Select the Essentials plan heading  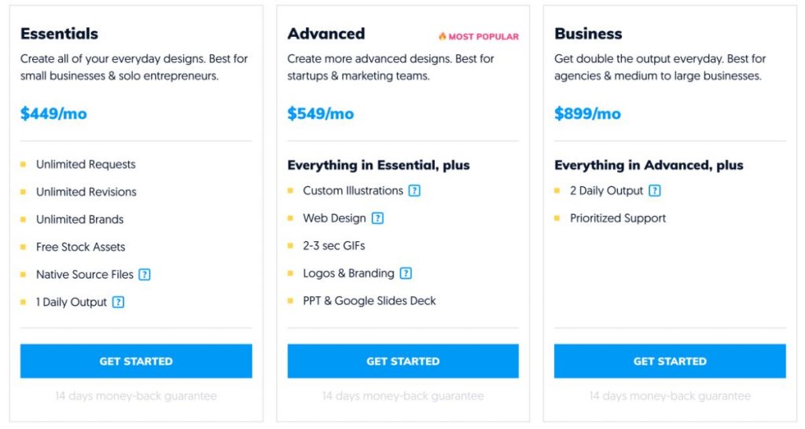click(x=60, y=34)
